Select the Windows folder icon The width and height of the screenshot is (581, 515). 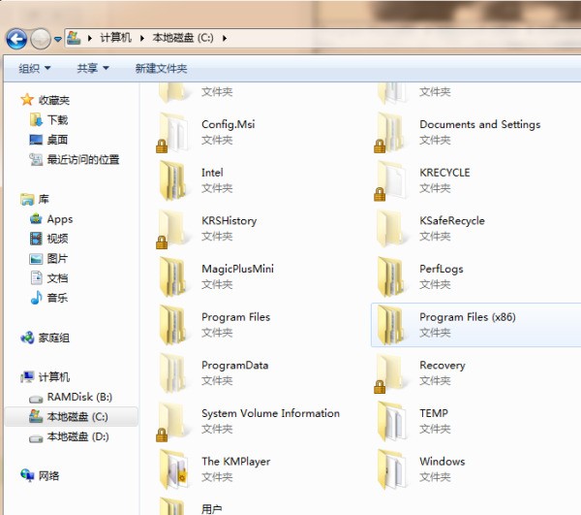click(x=391, y=469)
